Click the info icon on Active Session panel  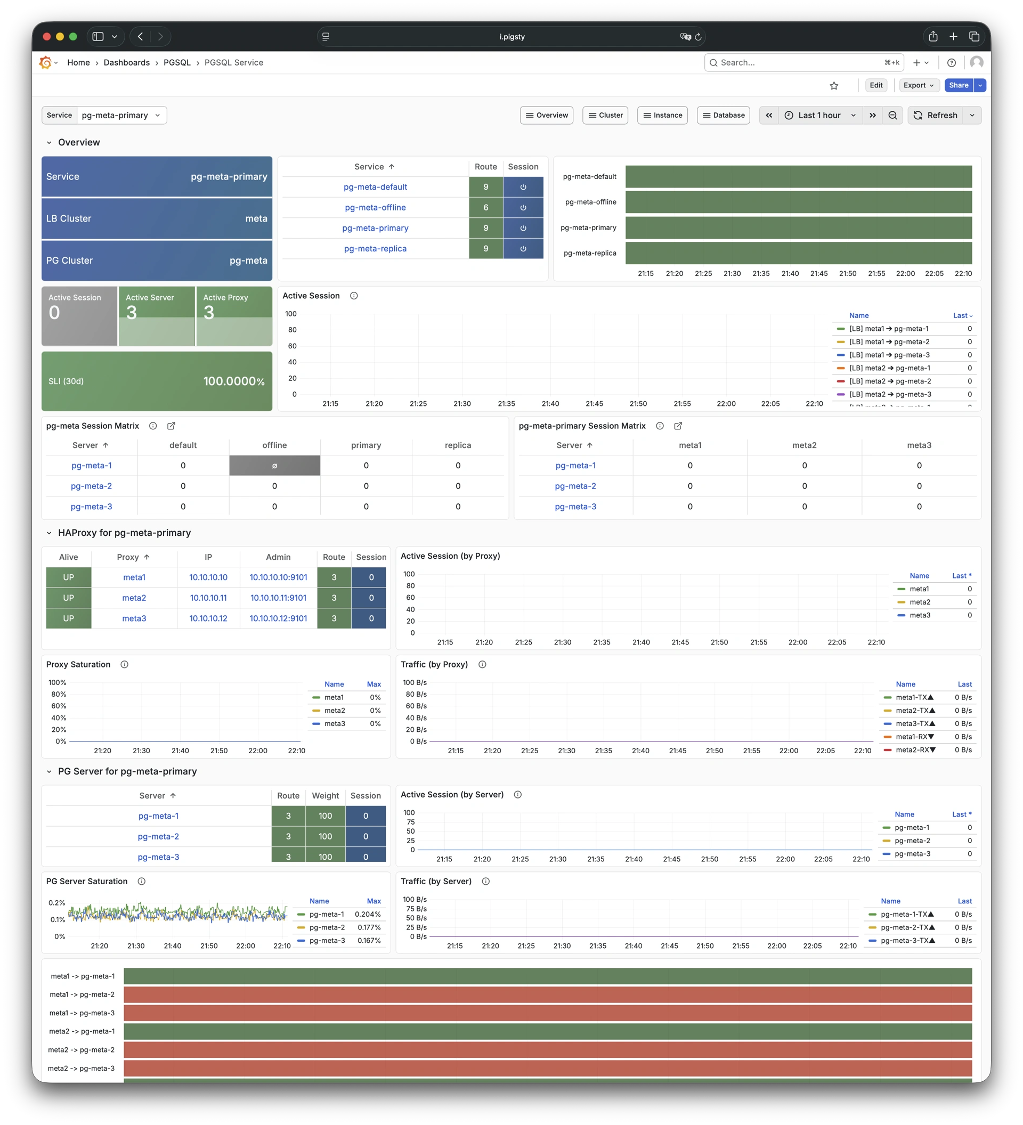pyautogui.click(x=354, y=296)
